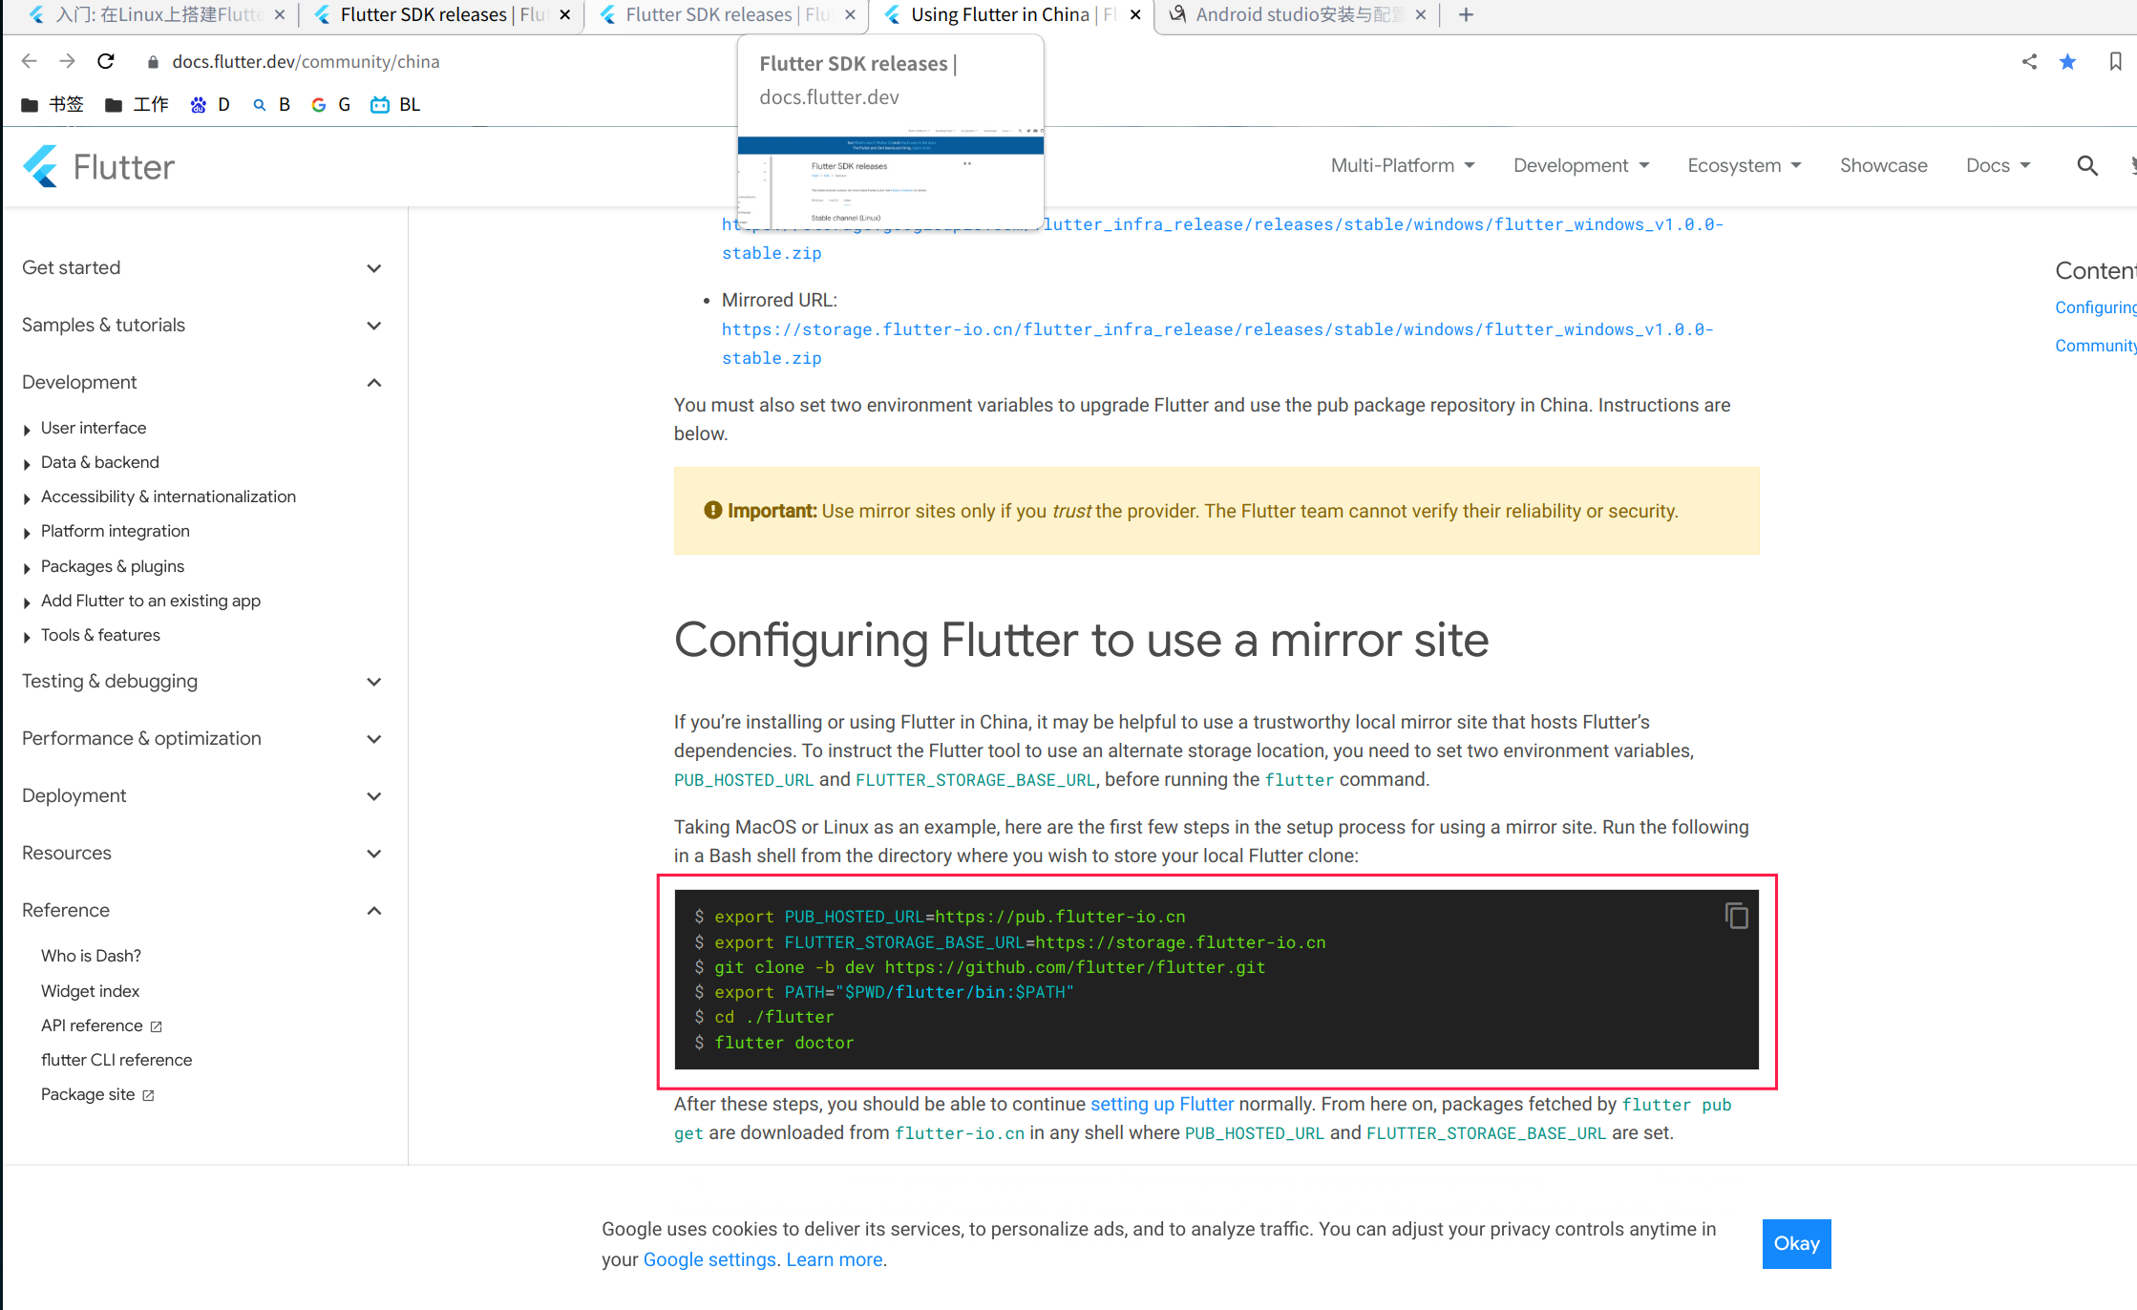Viewport: 2137px width, 1310px height.
Task: Open the reading list bookmark icon
Action: [x=2115, y=61]
